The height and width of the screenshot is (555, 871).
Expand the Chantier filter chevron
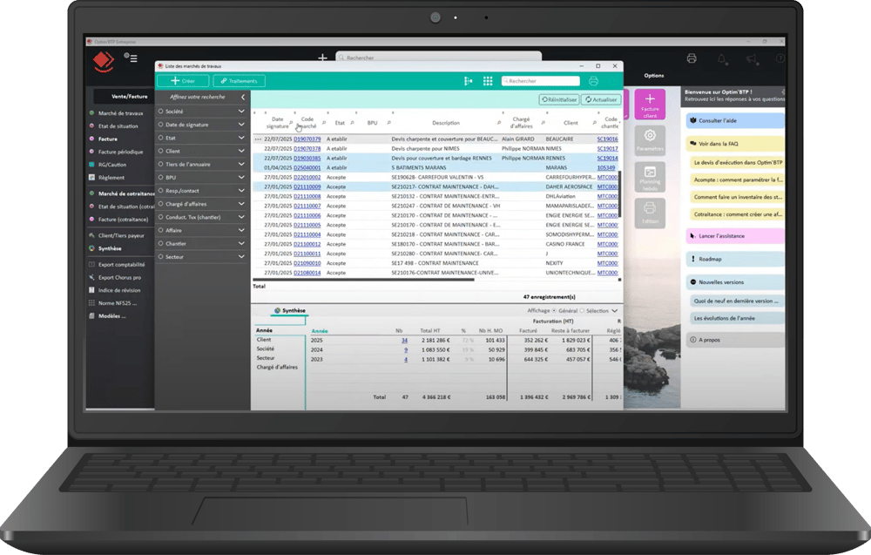[x=241, y=243]
